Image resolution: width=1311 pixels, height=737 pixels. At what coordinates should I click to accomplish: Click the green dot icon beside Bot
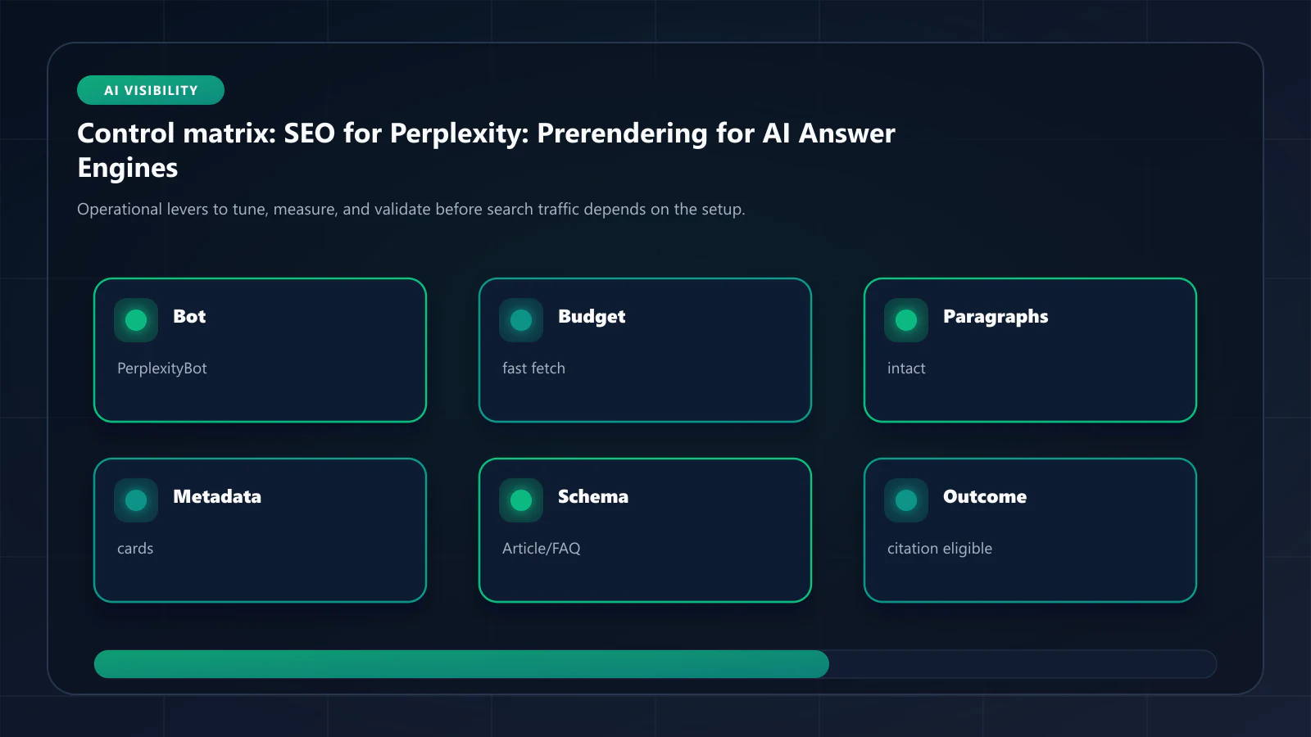coord(136,320)
